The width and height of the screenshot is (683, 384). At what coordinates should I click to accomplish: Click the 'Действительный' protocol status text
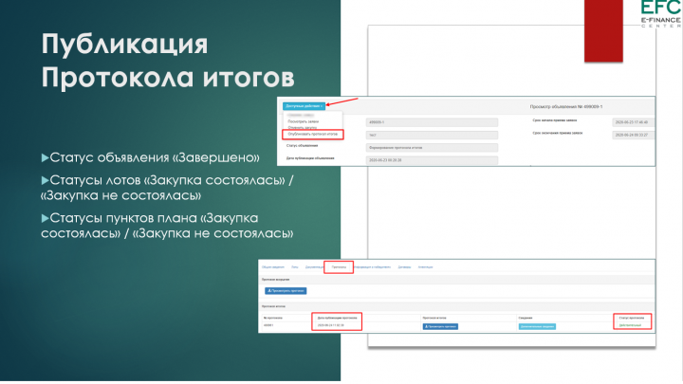pyautogui.click(x=630, y=325)
